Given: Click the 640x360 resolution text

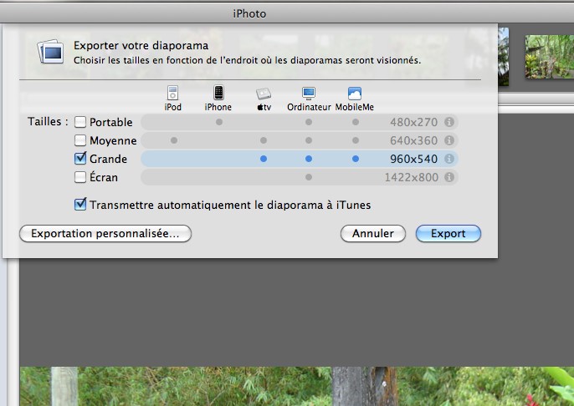Looking at the screenshot, I should coord(413,140).
